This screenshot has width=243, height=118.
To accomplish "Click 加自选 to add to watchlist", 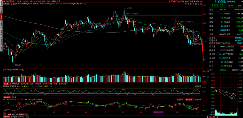I will pos(187,1).
